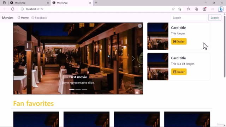Select second carousel indicator
The image size is (226, 127).
[x=78, y=90]
